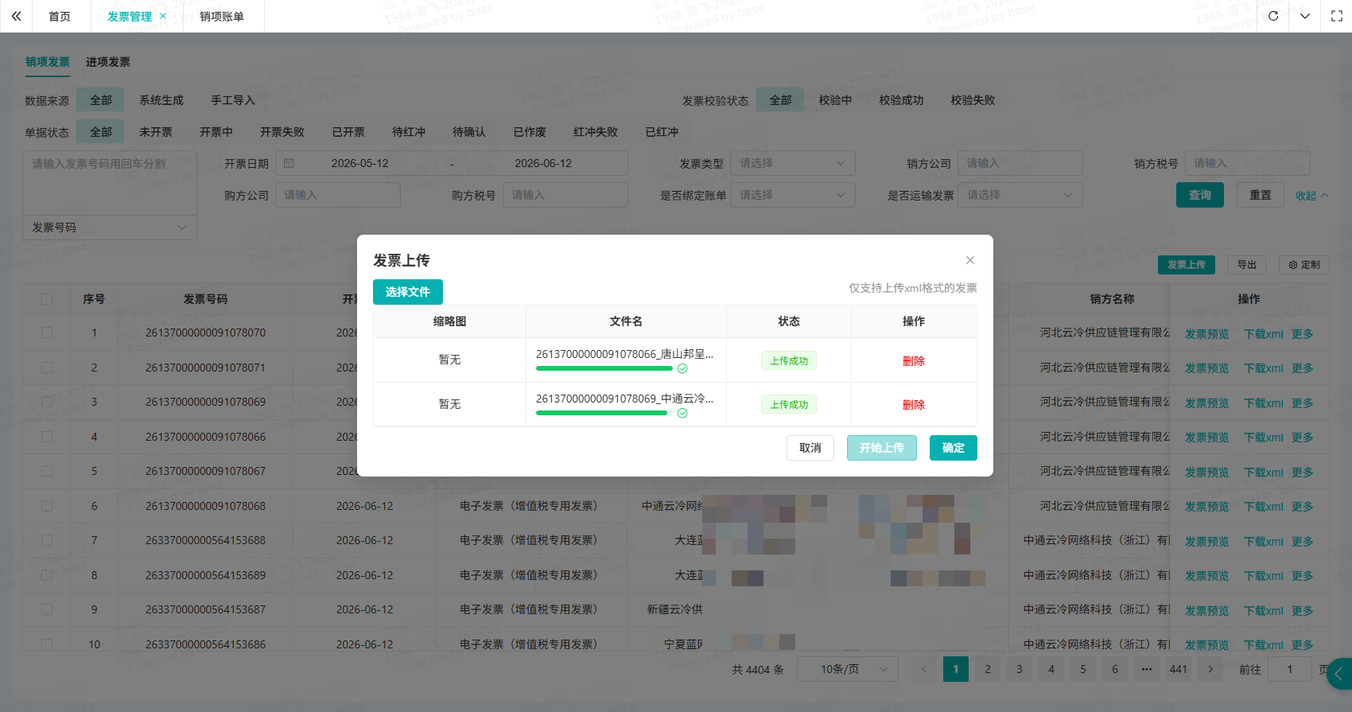The image size is (1352, 712).
Task: Go to next page arrow in pagination
Action: click(1210, 669)
